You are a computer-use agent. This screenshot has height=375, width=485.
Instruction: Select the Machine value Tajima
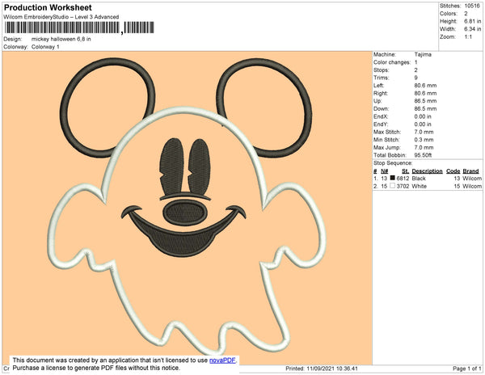(x=423, y=54)
